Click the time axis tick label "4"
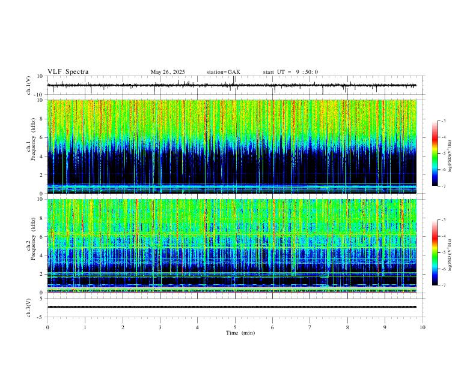476x367 pixels. (198, 327)
